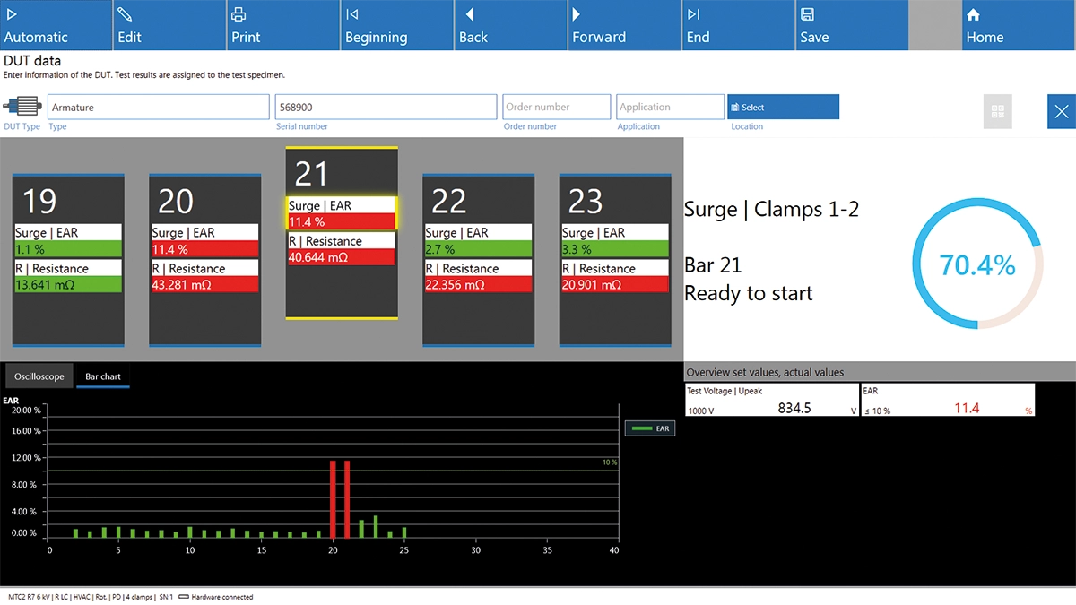The width and height of the screenshot is (1076, 605).
Task: Save the measurement data
Action: click(x=851, y=25)
